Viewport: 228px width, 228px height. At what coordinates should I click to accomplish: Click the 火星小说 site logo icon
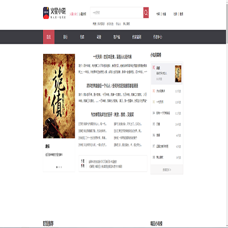(46, 13)
